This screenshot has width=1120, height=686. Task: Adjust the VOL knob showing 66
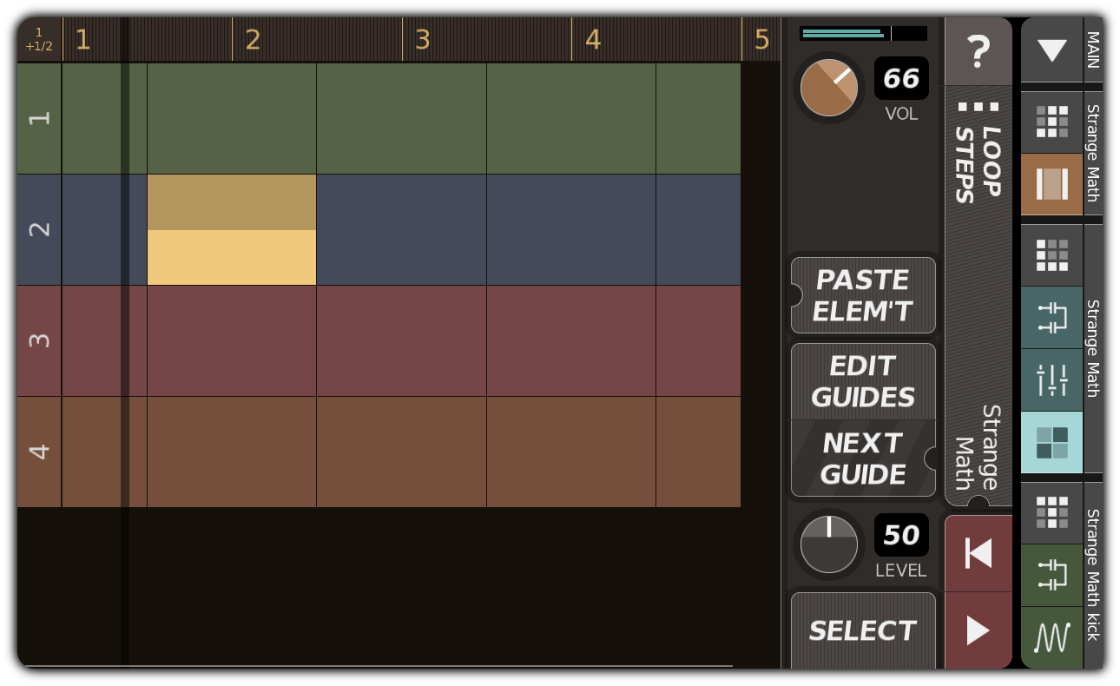828,87
